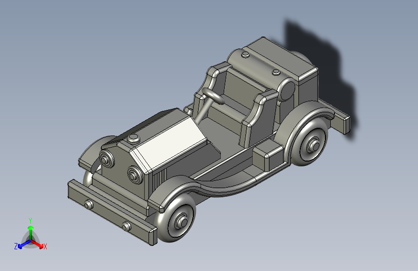
Task: Click the red X axis on triad
Action: [37, 244]
